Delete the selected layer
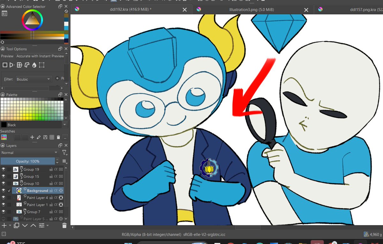 tap(64, 226)
